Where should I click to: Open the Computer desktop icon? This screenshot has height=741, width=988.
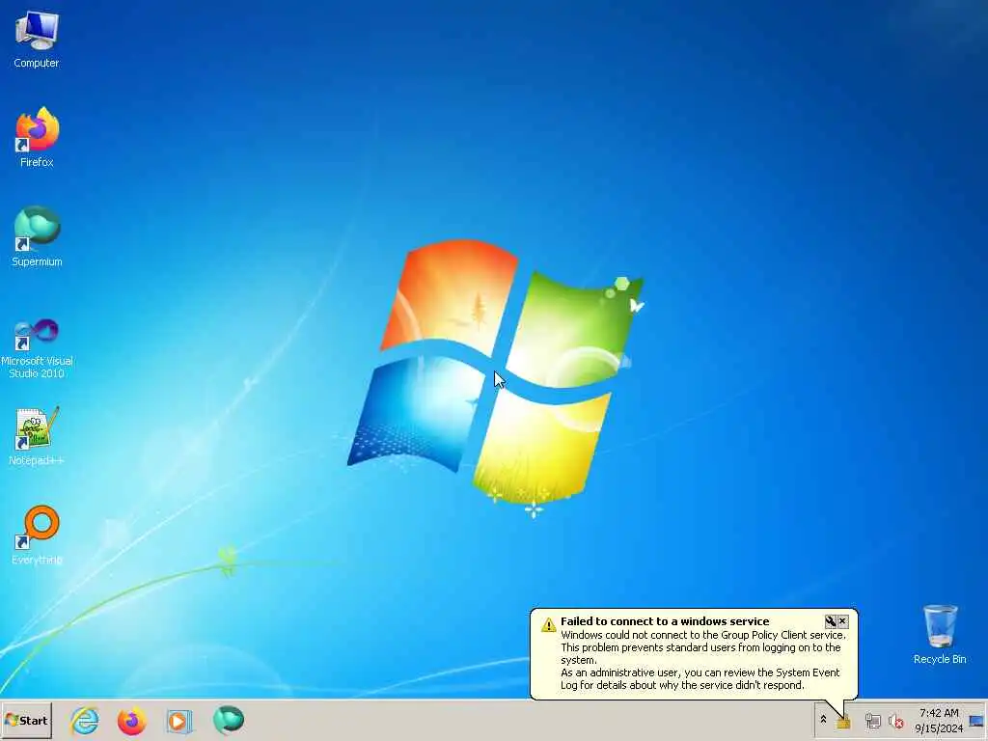coord(37,39)
